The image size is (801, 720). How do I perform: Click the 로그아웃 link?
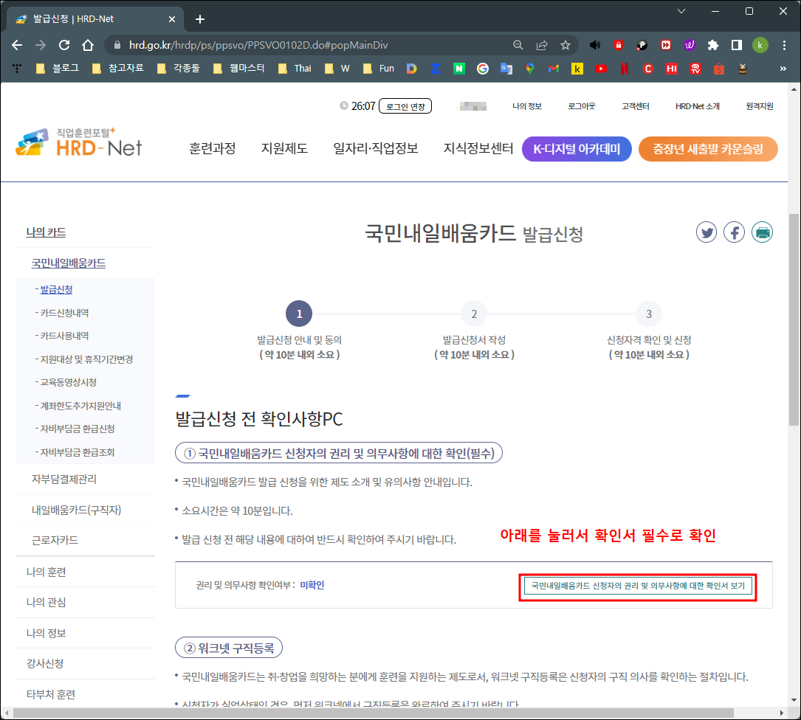tap(582, 105)
